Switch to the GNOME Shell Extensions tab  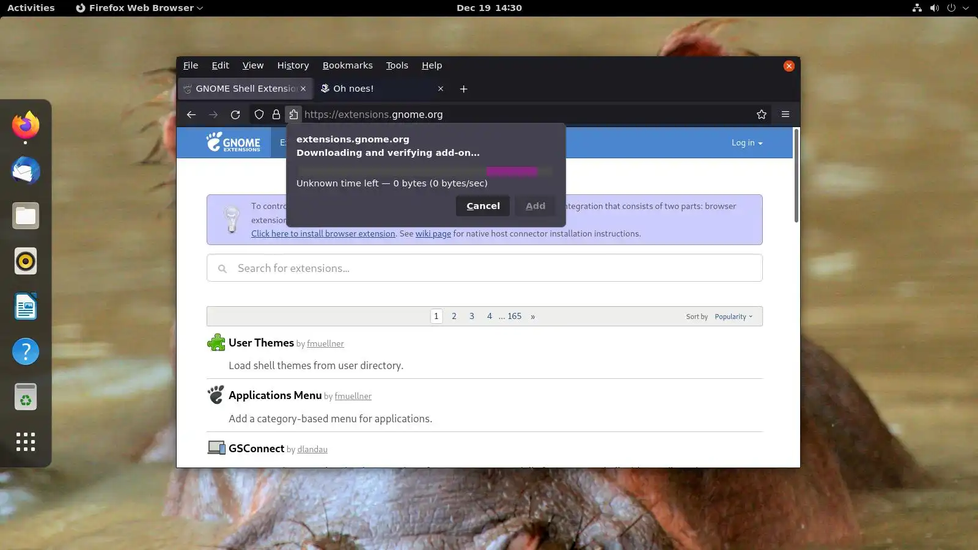pyautogui.click(x=245, y=89)
